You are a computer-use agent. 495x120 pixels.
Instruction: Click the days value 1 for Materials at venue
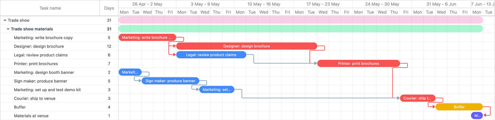point(109,116)
